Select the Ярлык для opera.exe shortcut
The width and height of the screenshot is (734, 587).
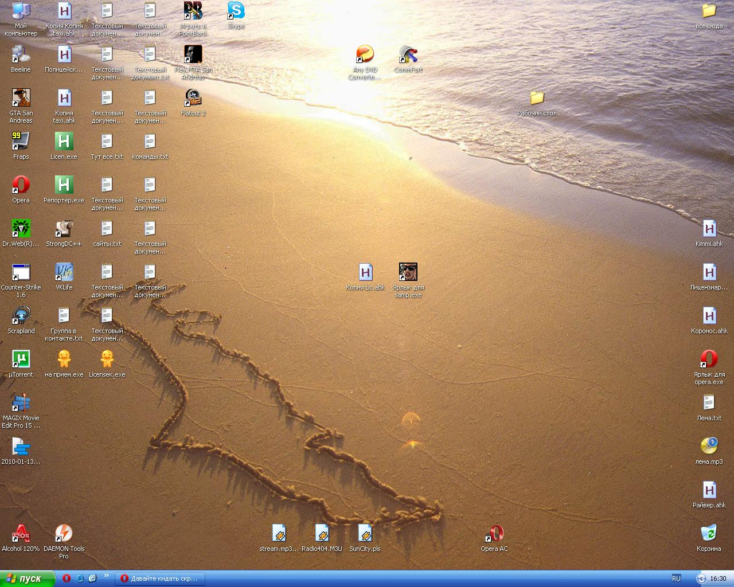[x=709, y=367]
